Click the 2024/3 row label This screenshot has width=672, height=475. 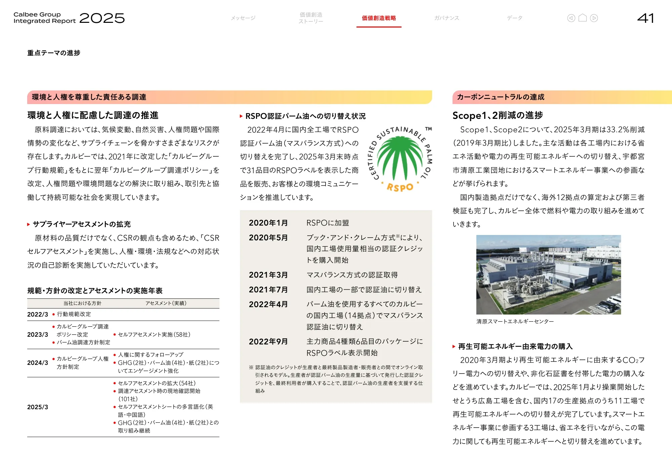[38, 363]
